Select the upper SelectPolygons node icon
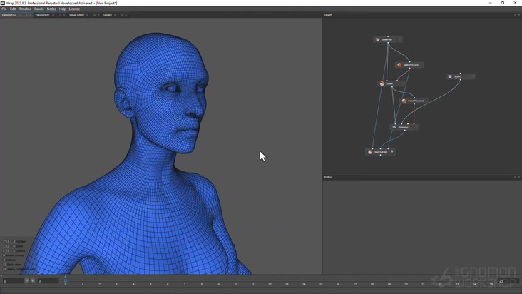Screen dimensions: 522x294 click(x=399, y=65)
